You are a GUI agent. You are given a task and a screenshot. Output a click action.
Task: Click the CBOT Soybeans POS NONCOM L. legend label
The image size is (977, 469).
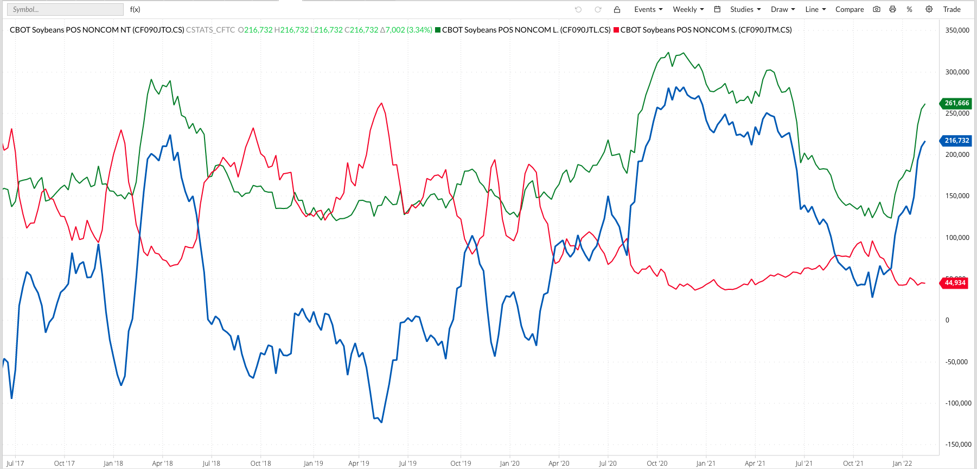(x=526, y=30)
